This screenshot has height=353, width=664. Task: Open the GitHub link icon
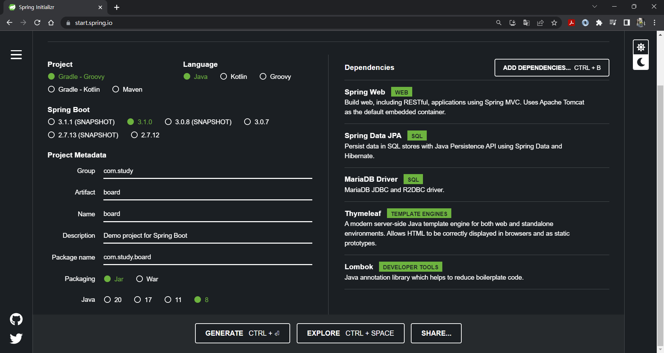[x=16, y=319]
